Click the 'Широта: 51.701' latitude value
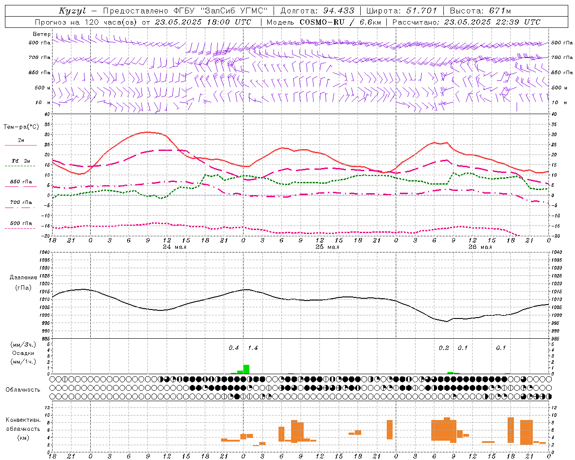 402,11
